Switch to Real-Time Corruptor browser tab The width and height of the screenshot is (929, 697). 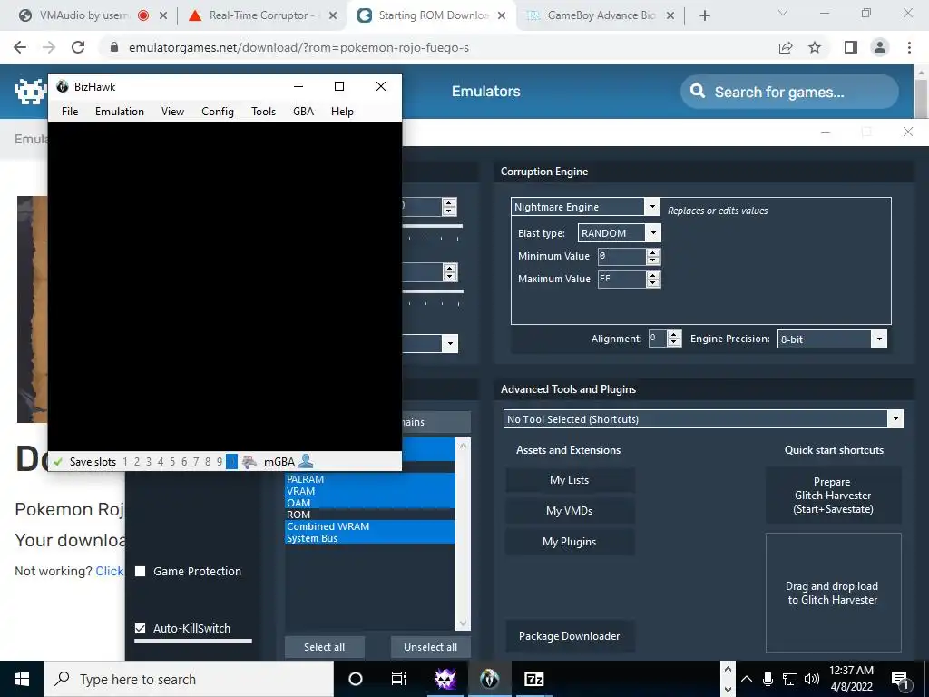[x=260, y=15]
